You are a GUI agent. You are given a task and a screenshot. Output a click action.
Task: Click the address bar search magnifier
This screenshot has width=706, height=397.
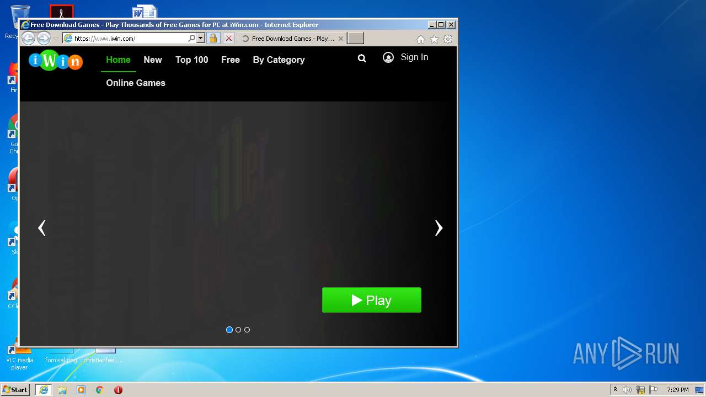[x=191, y=38]
